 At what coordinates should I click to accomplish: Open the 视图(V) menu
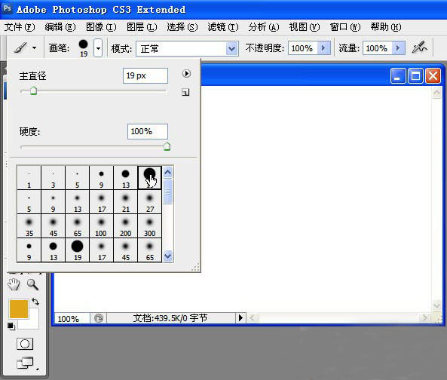305,27
